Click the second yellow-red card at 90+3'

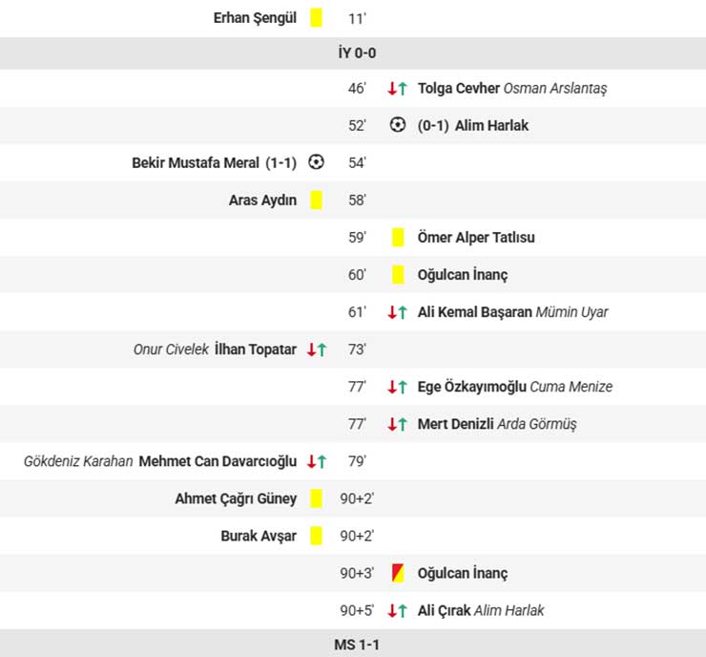[x=398, y=574]
